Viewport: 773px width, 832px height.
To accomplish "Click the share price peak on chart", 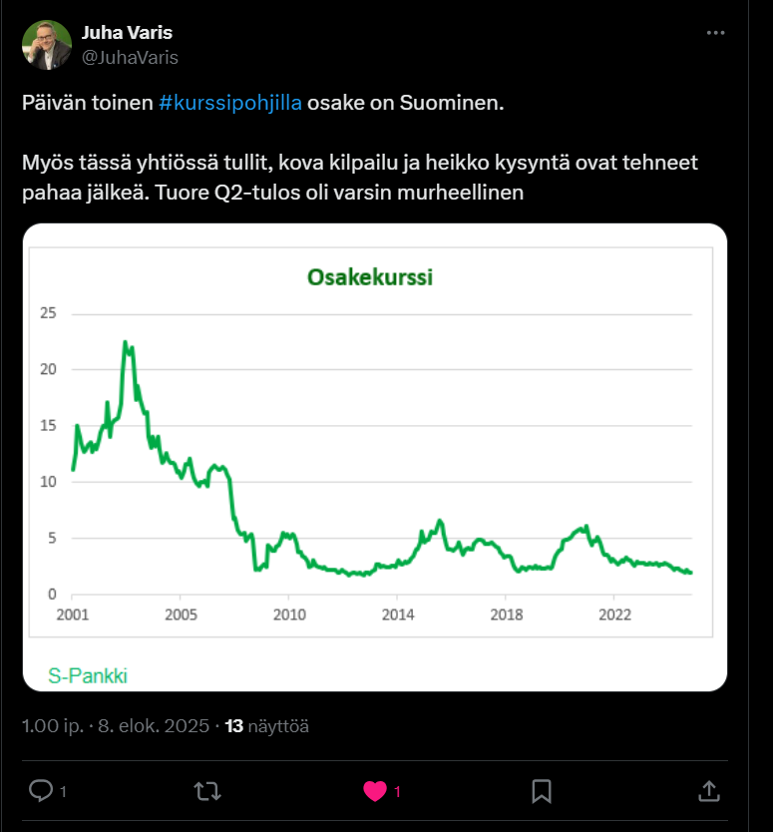I will (x=126, y=342).
